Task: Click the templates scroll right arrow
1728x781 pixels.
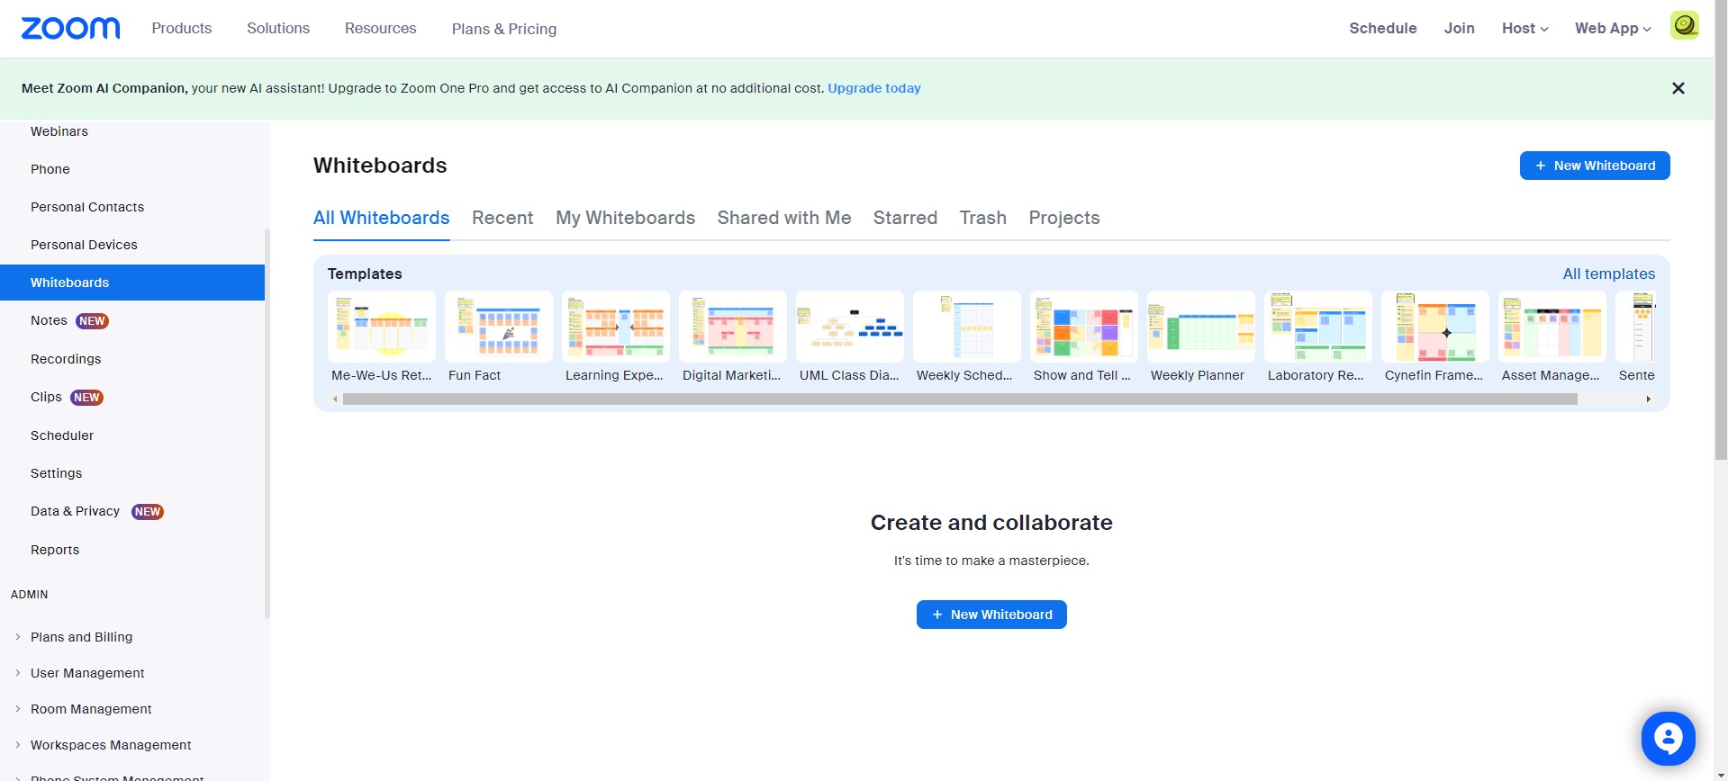Action: click(1648, 399)
